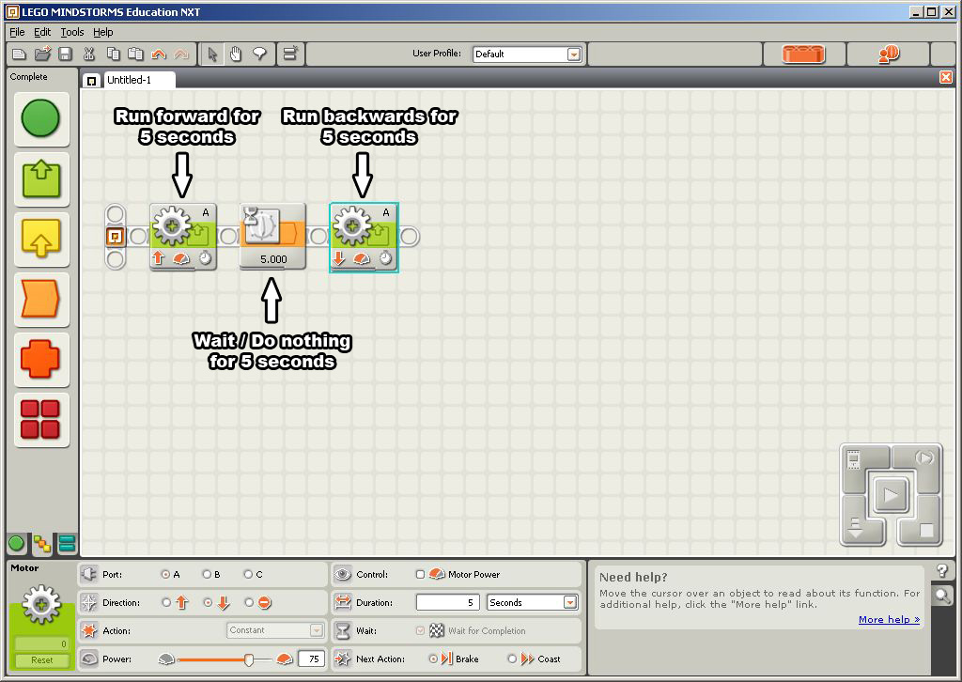Open the green Action palette icon
Viewport: 962px width, 682px height.
click(x=40, y=178)
